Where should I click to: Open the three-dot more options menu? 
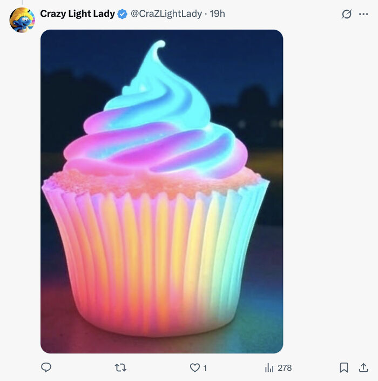click(363, 14)
